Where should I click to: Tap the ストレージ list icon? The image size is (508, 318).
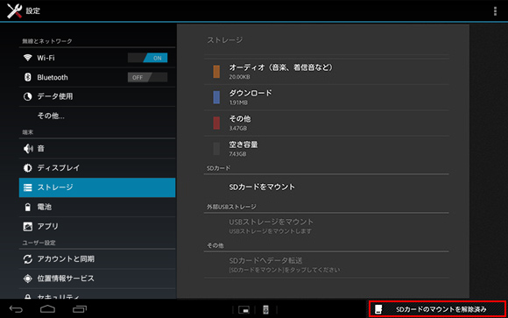tap(27, 187)
